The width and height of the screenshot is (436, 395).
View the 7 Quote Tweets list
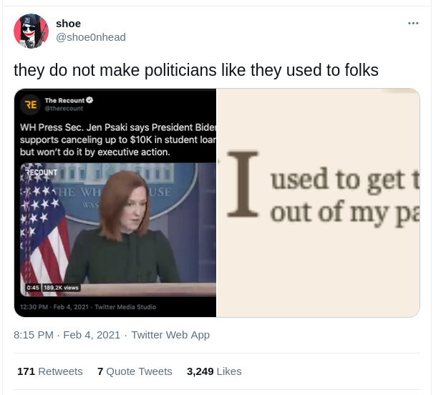(135, 371)
